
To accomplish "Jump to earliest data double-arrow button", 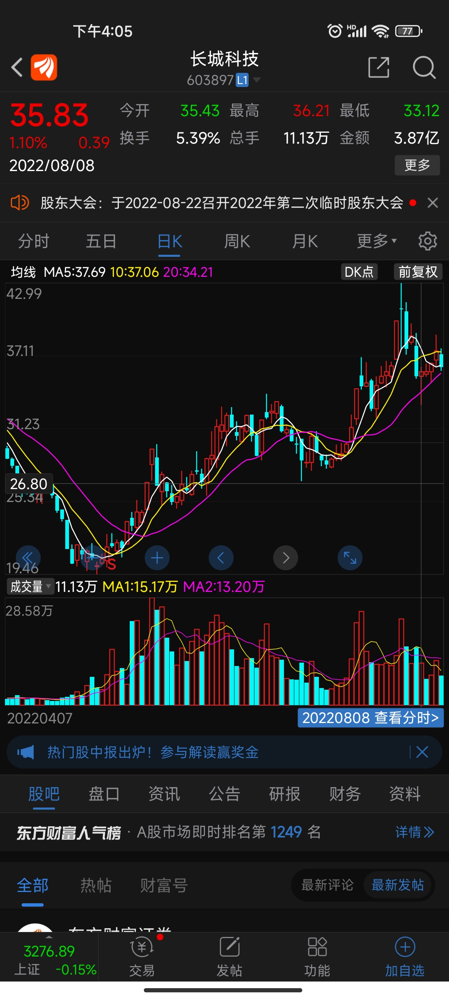I will (28, 558).
